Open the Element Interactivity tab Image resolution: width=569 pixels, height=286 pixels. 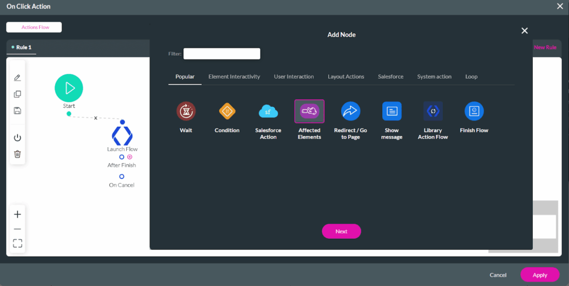pos(234,77)
